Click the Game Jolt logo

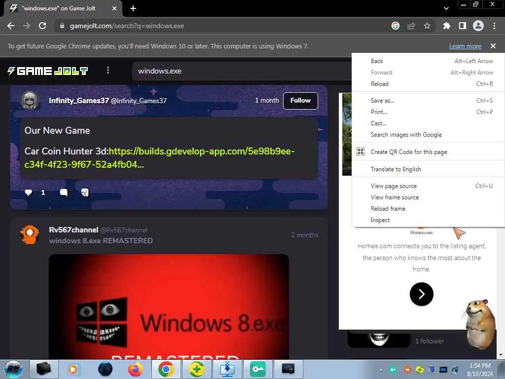pyautogui.click(x=48, y=71)
